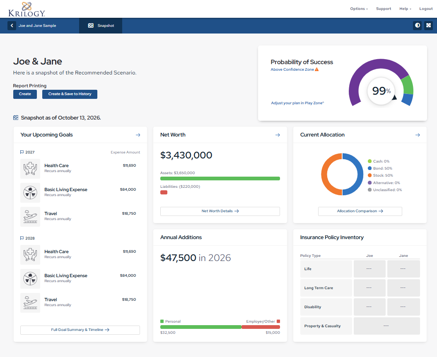Go back using the left chevron icon
Viewport: 437px width, 357px height.
click(x=12, y=26)
